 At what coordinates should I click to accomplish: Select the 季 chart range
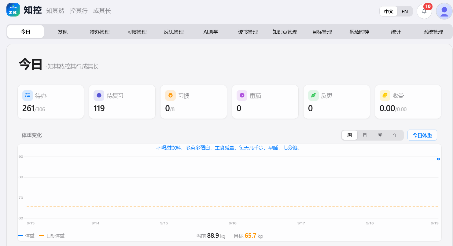380,135
